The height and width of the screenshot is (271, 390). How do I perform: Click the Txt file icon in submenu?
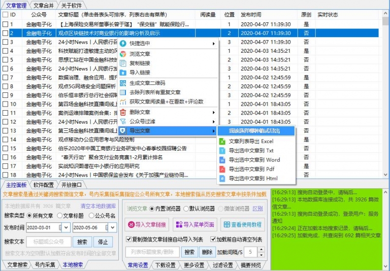(222, 151)
